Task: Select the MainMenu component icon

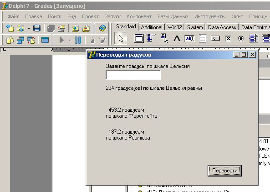Action: click(151, 38)
